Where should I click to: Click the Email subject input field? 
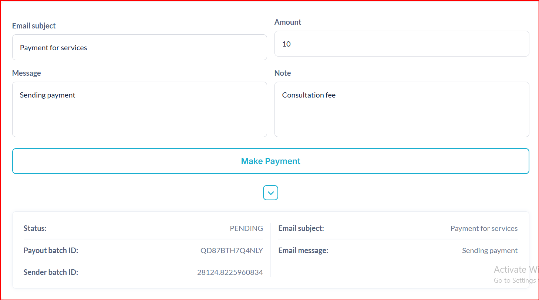pyautogui.click(x=139, y=47)
